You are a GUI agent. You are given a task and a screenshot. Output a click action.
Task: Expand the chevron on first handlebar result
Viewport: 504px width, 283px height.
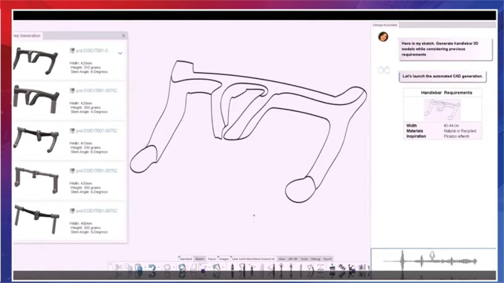point(120,53)
